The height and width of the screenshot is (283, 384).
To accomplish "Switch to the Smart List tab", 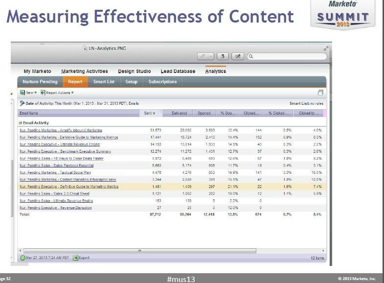I will pos(104,82).
